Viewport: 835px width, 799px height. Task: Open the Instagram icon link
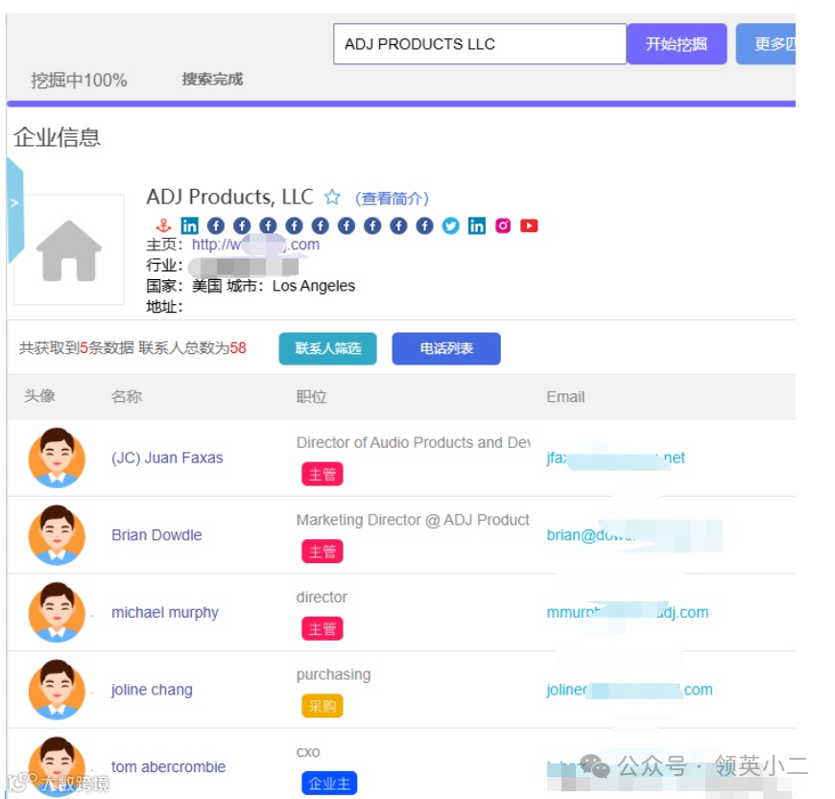click(x=503, y=225)
